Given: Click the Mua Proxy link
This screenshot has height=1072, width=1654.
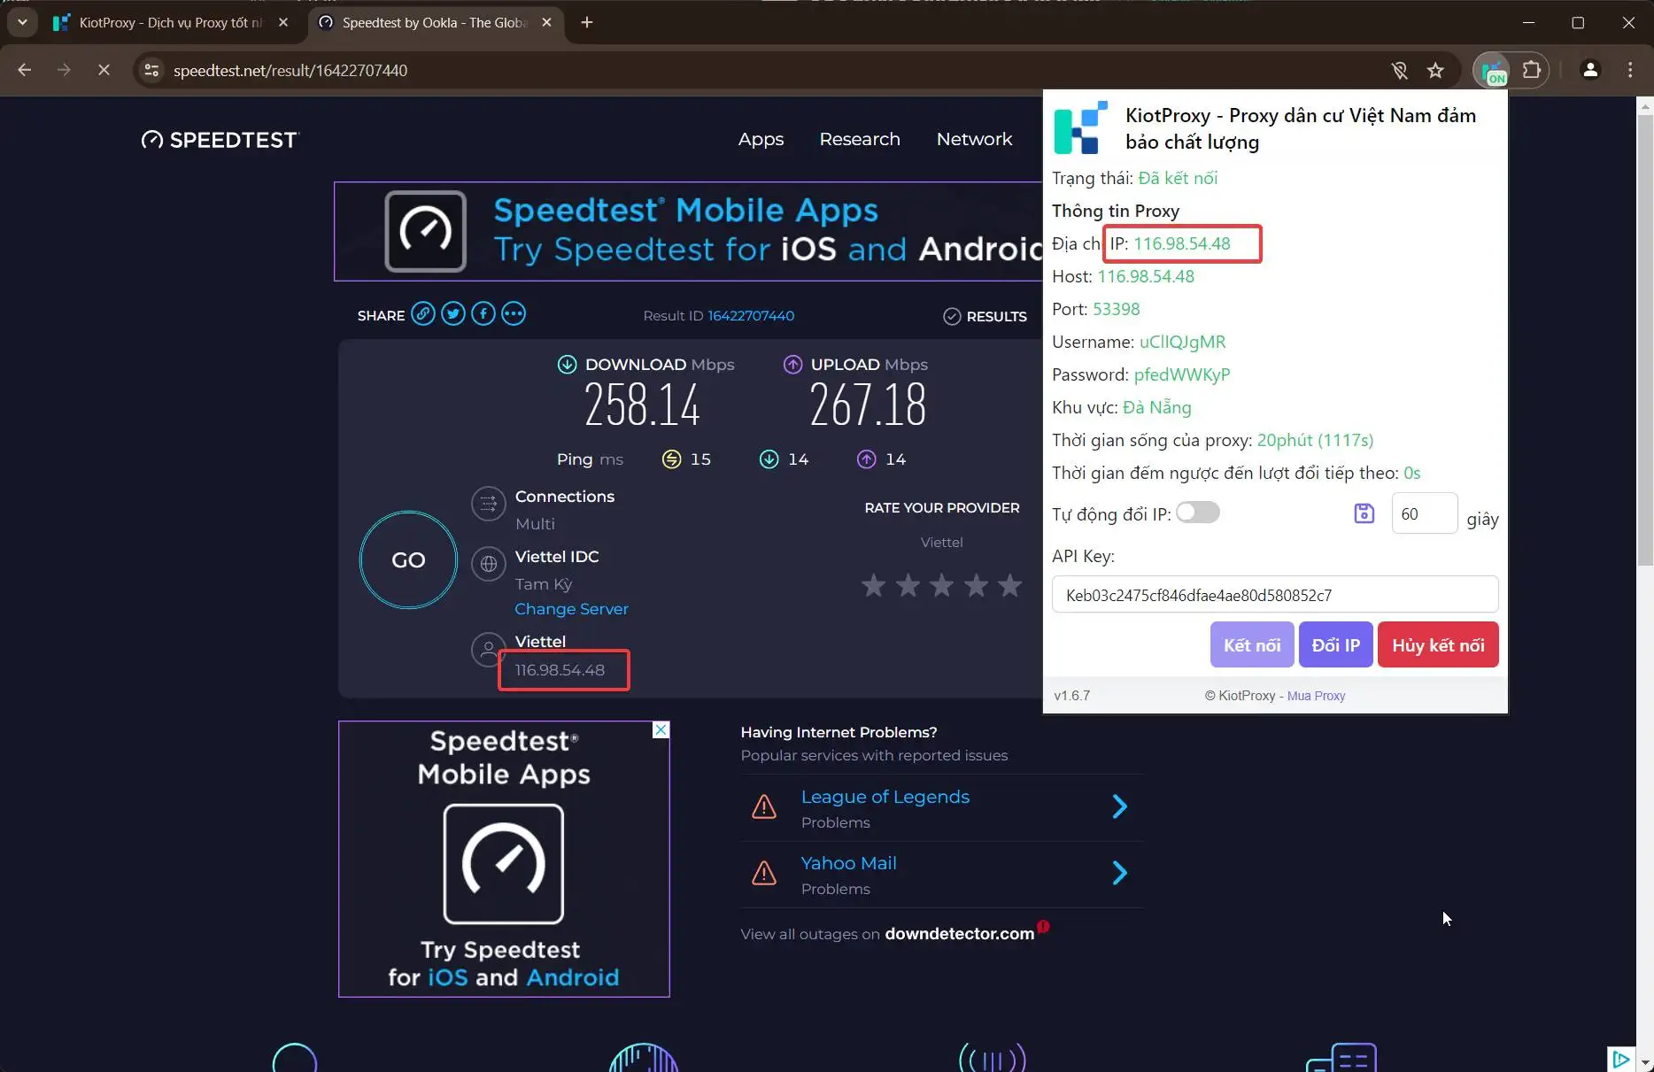Looking at the screenshot, I should coord(1316,696).
